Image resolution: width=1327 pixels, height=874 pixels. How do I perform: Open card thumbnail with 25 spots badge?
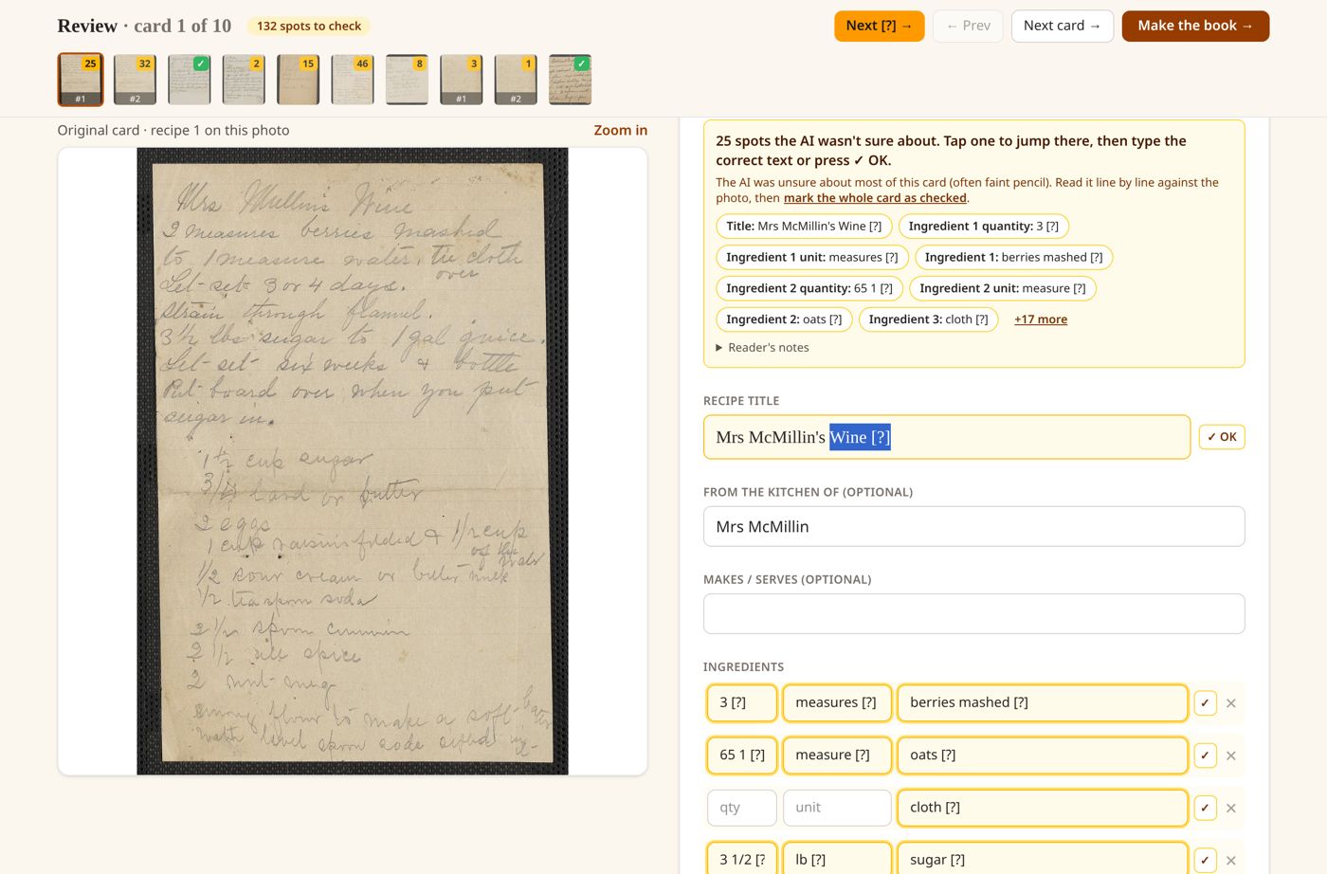pyautogui.click(x=81, y=80)
